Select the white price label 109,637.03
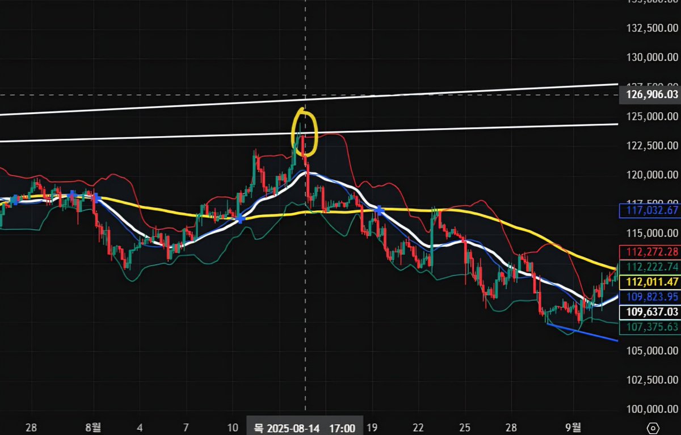 point(651,312)
